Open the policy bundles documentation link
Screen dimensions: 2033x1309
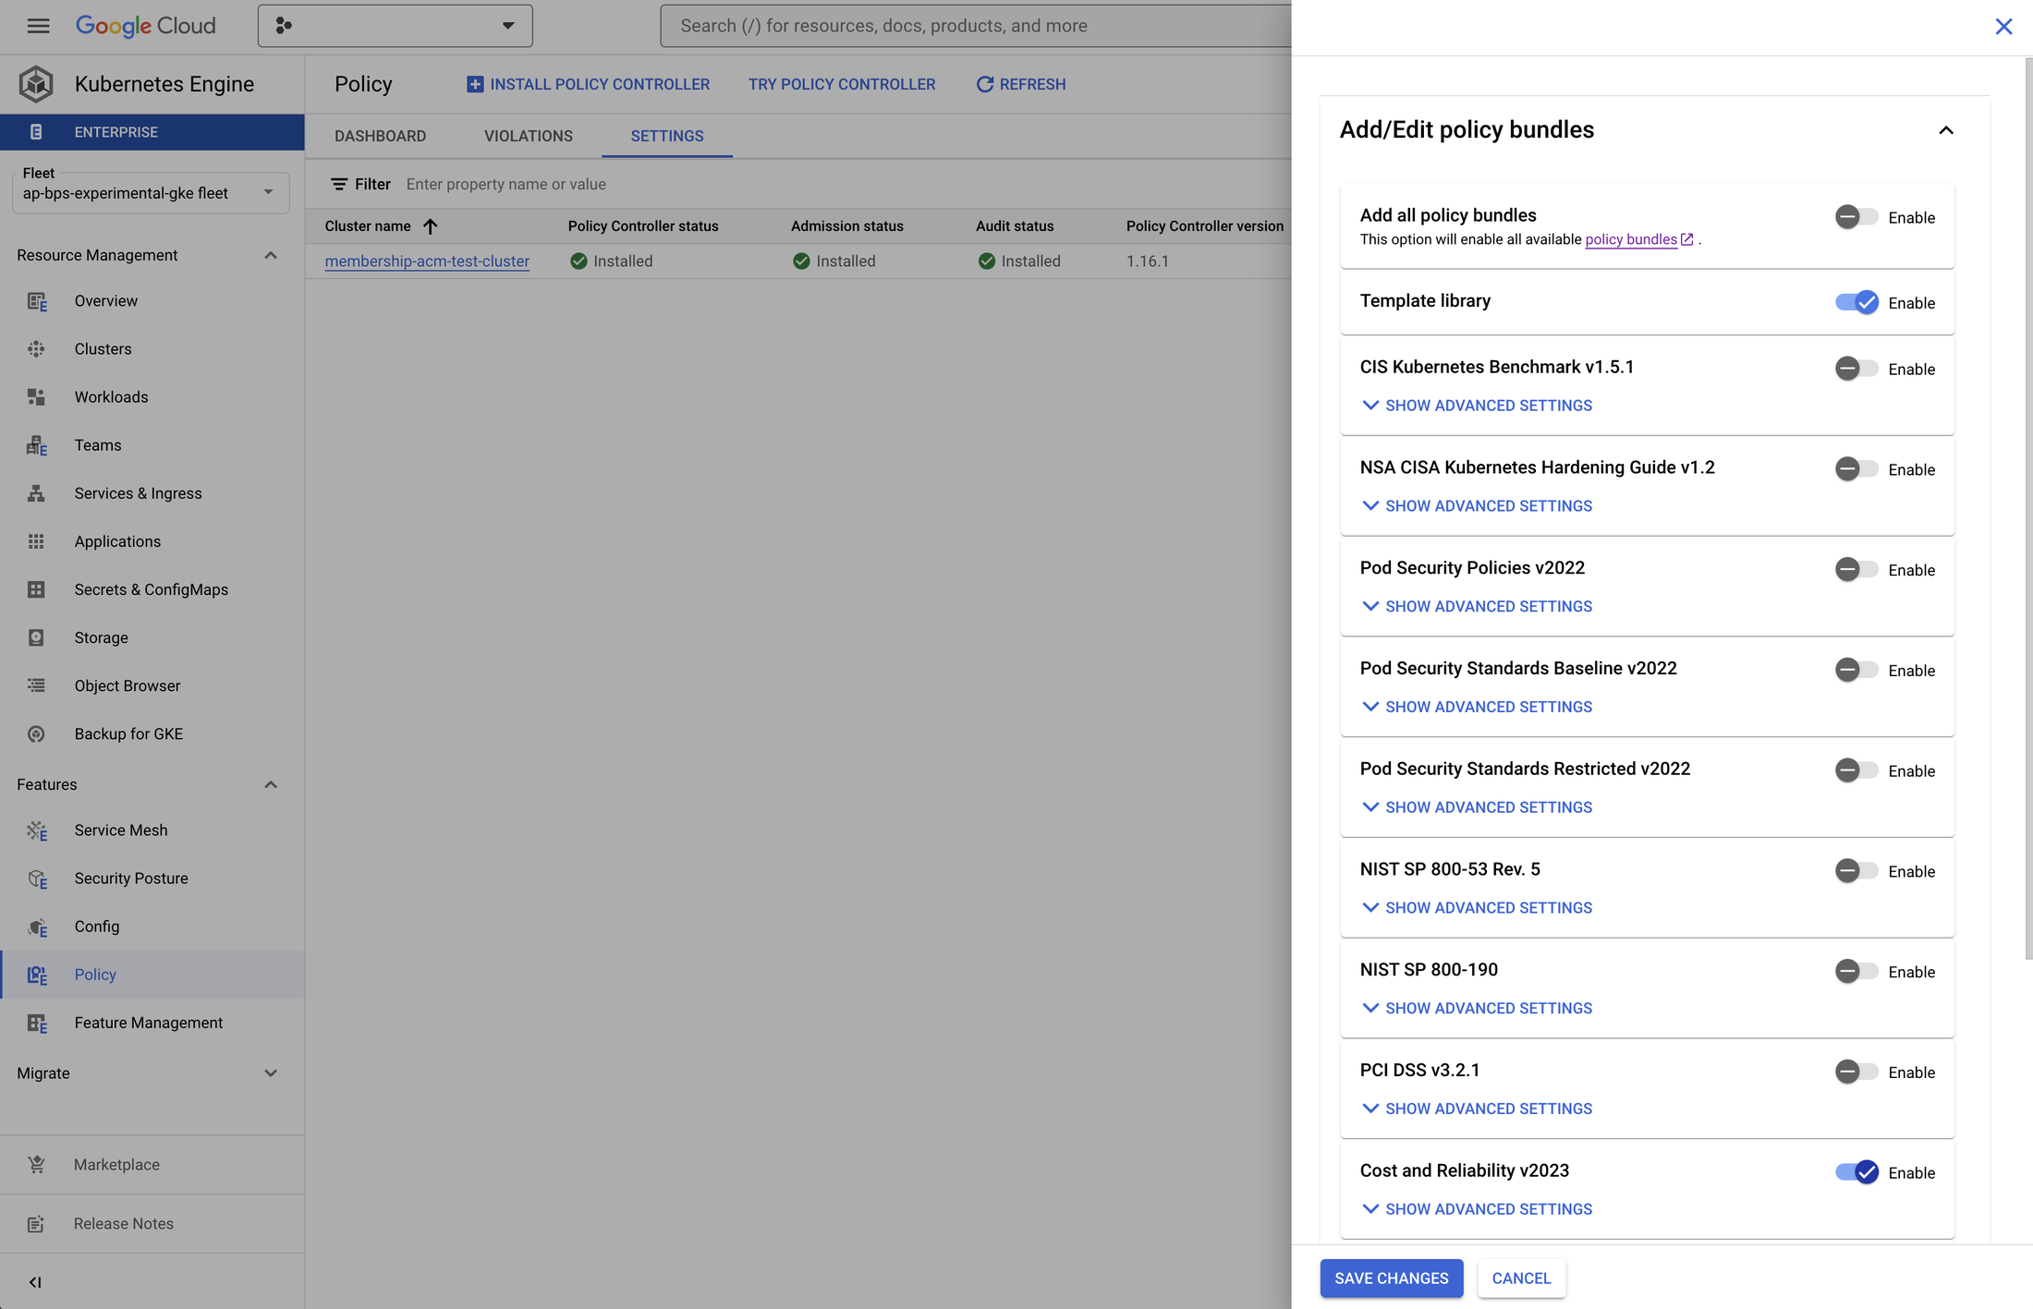click(x=1638, y=239)
